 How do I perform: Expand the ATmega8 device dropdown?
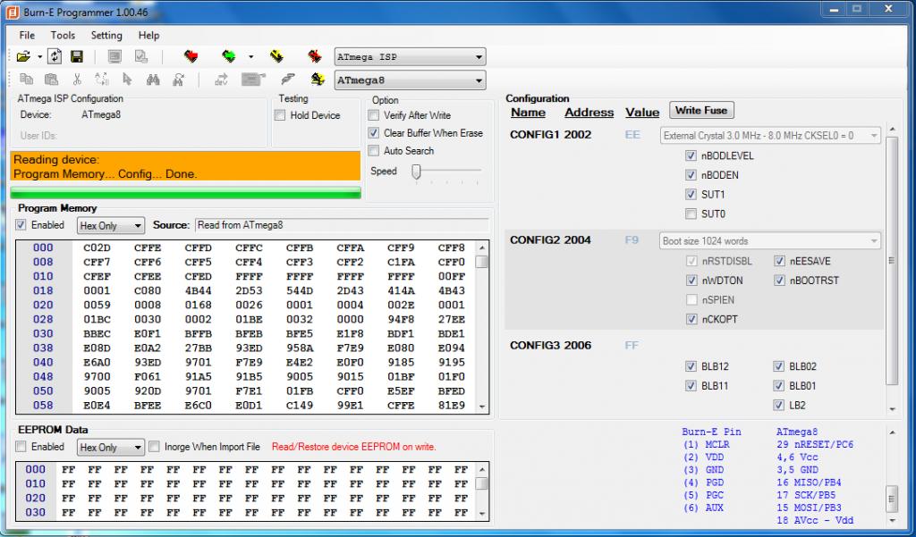tap(410, 80)
